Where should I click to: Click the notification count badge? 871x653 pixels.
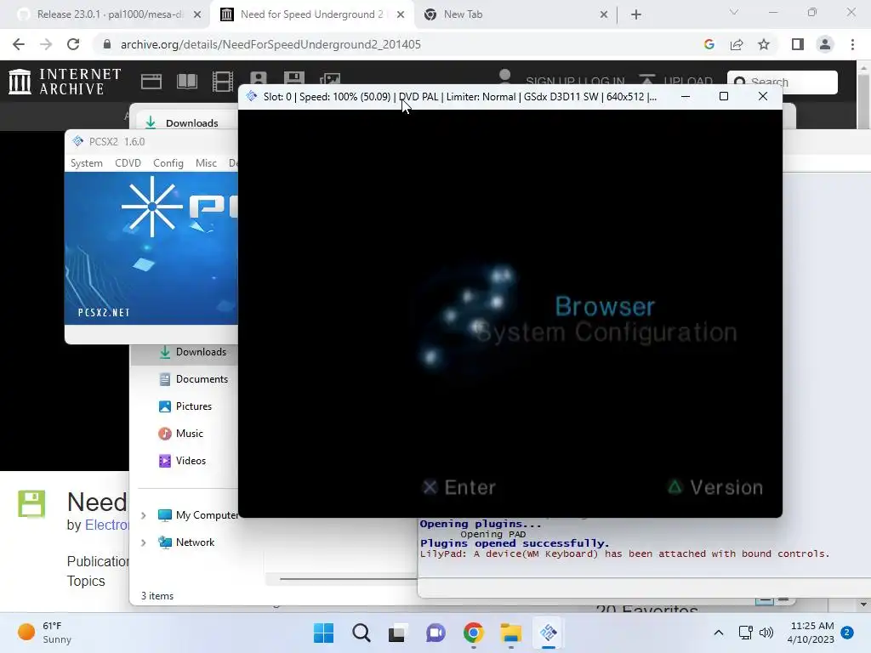847,633
